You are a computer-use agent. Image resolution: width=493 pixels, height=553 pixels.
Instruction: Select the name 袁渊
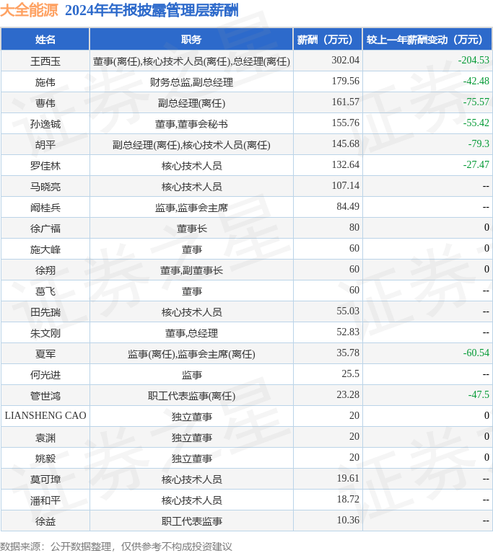point(45,438)
